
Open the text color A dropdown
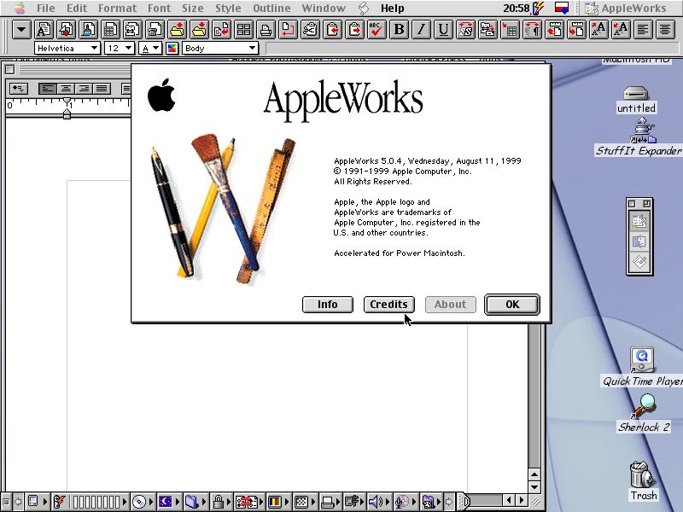coord(150,49)
